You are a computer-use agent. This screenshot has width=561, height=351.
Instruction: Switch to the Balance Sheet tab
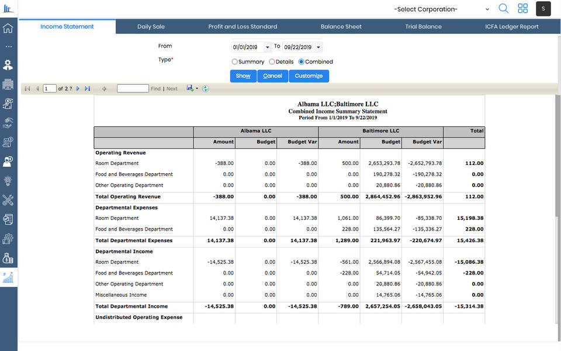341,26
